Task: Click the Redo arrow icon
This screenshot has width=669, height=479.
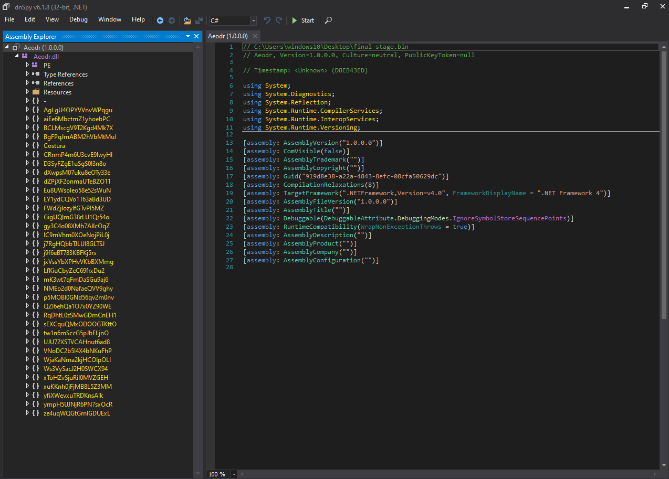Action: pos(279,20)
